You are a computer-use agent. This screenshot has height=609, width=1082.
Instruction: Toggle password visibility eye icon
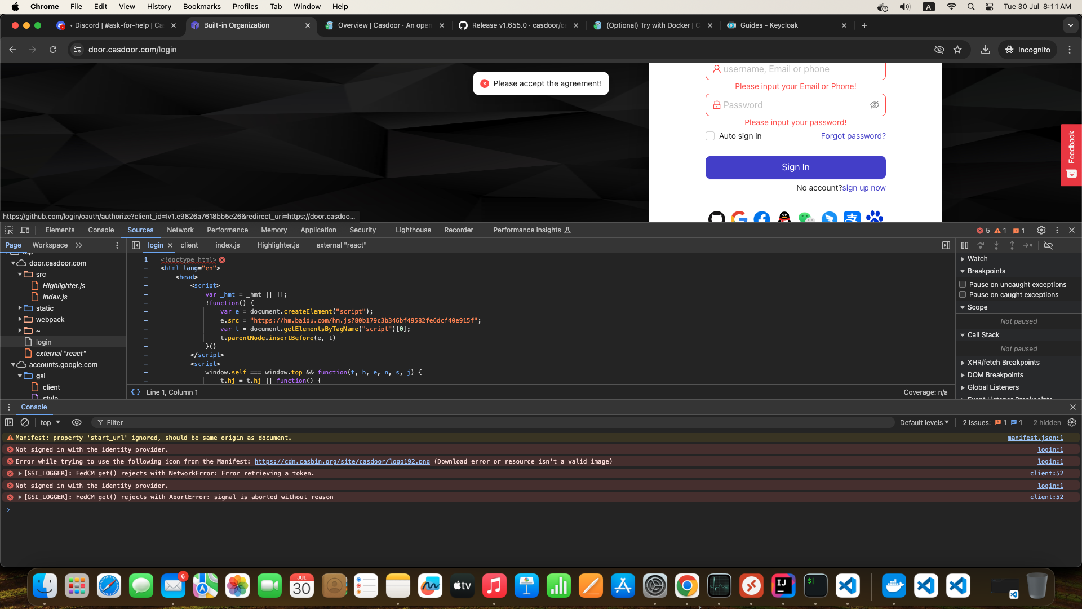875,105
